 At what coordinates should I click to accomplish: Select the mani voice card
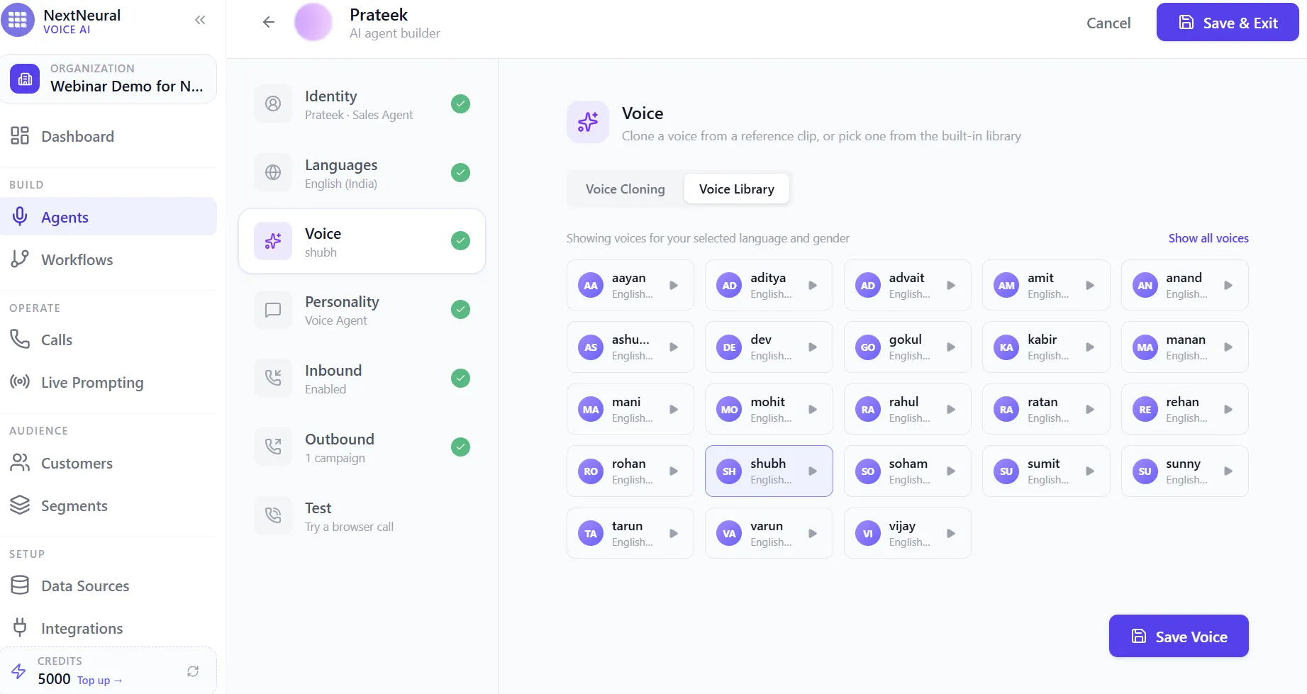[630, 409]
